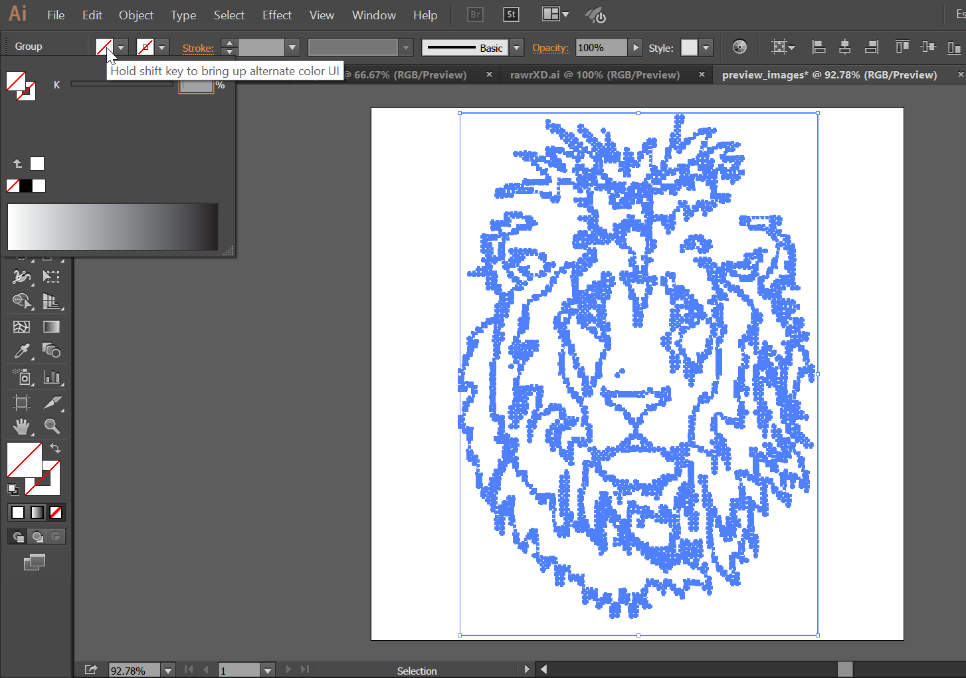The image size is (966, 678).
Task: Select the Column Graph tool
Action: coord(51,377)
